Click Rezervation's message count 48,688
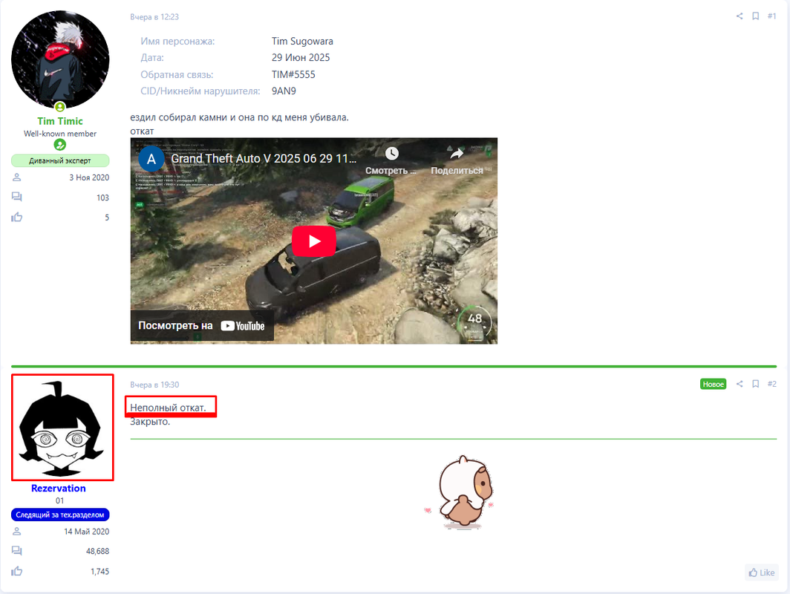 (x=97, y=551)
